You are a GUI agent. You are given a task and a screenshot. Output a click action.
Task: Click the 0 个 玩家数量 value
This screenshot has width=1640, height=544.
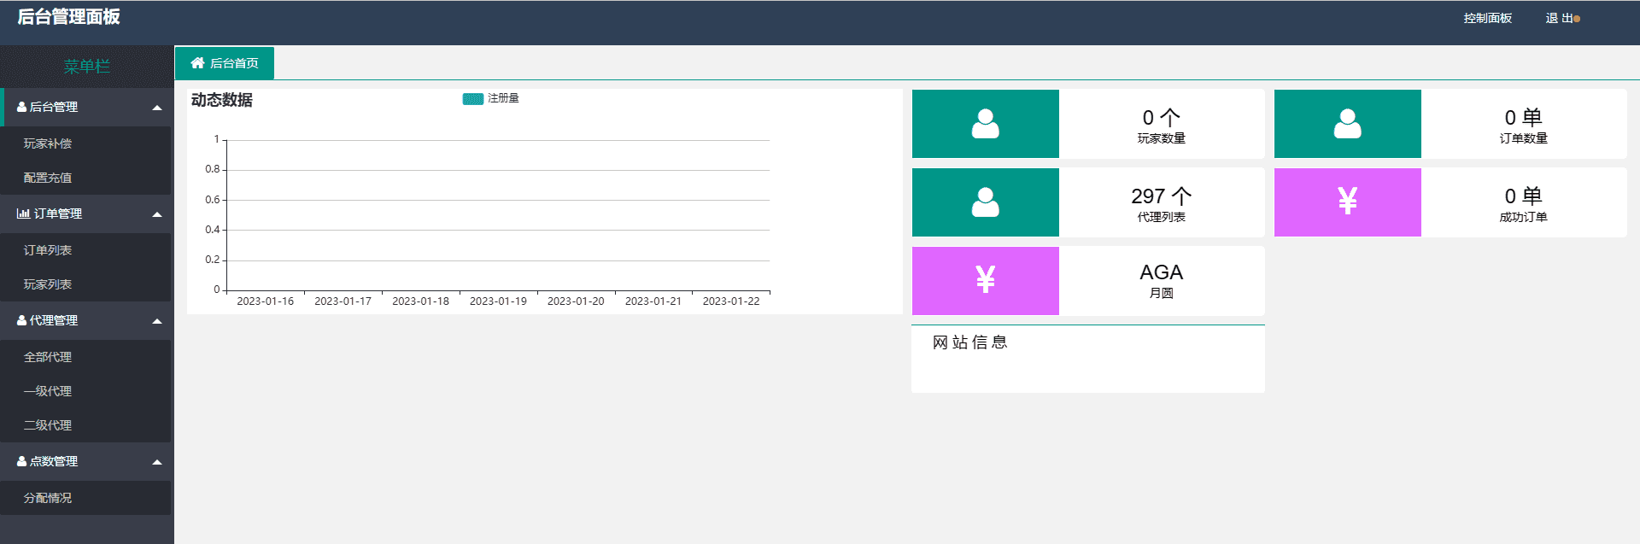pos(1162,117)
